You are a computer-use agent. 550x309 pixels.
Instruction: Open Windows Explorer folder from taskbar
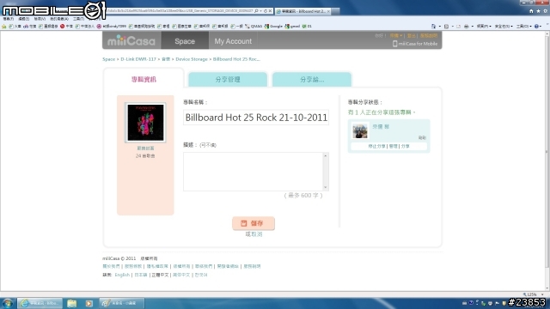72,303
